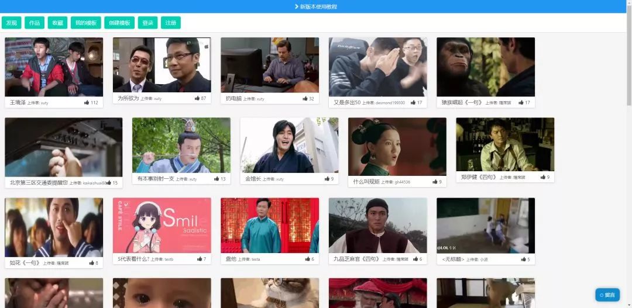
Task: Open the 王境泽 template thumbnail
Action: (54, 67)
